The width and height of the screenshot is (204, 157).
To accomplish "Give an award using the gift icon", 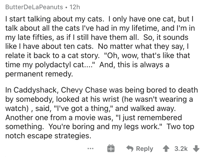I will tap(110, 149).
